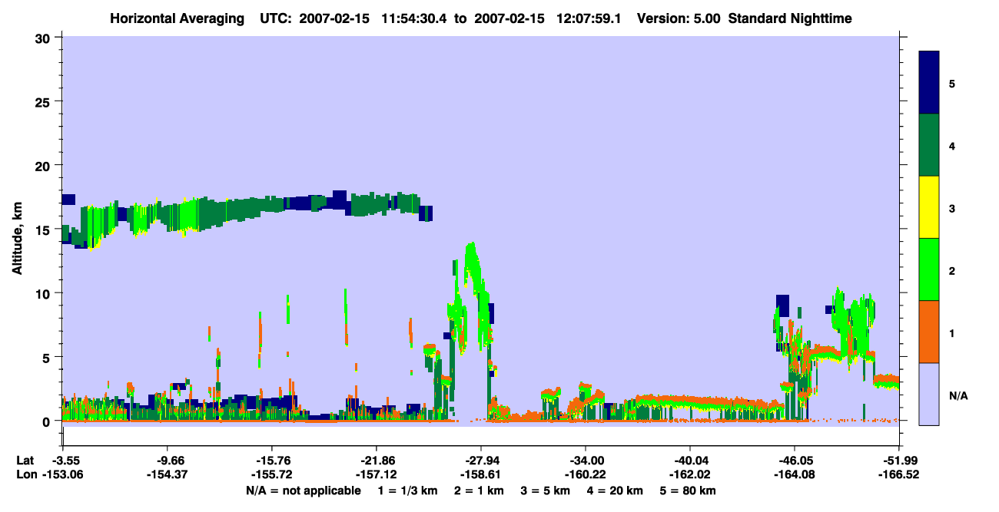
Task: Click longitude value -160.22
Action: (586, 474)
